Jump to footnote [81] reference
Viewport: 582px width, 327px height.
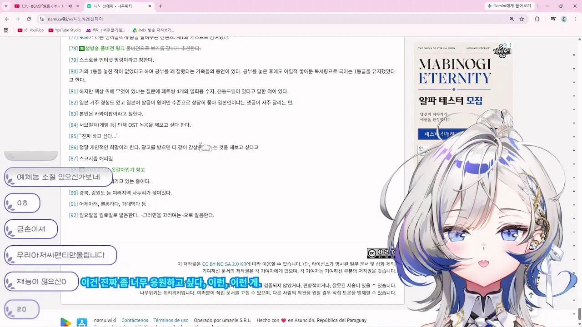(73, 91)
